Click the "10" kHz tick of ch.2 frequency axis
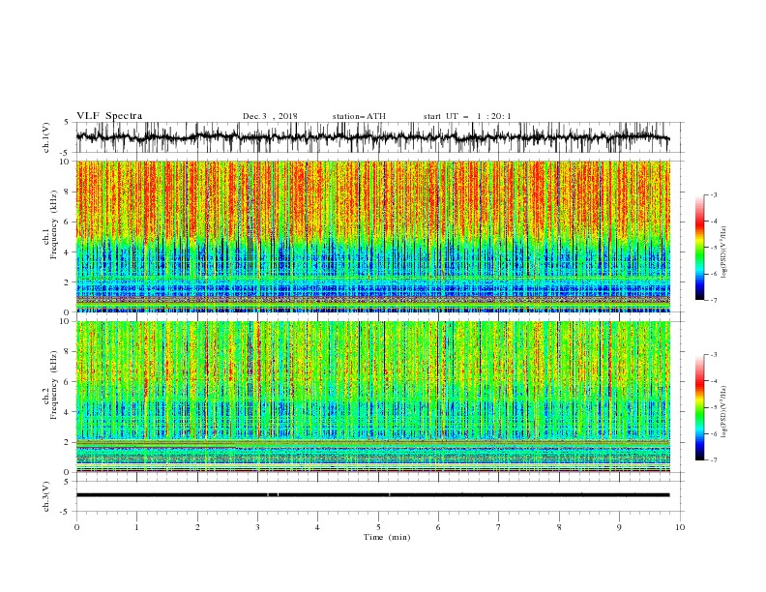 pyautogui.click(x=66, y=321)
